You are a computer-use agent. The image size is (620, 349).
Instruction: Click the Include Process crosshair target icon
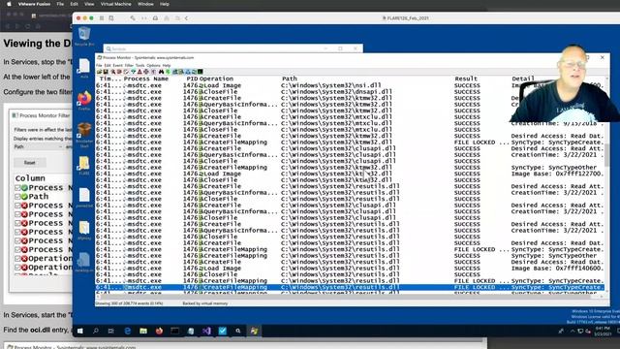(x=146, y=72)
